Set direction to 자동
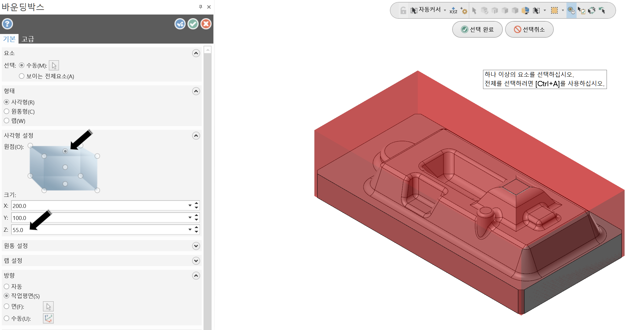 (x=6, y=286)
